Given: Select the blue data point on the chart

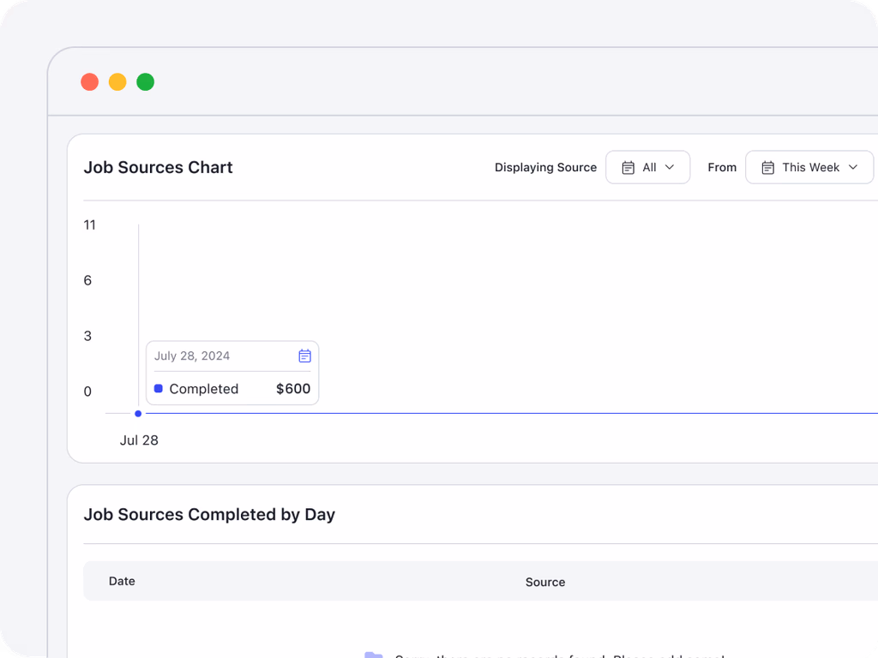Looking at the screenshot, I should click(138, 414).
